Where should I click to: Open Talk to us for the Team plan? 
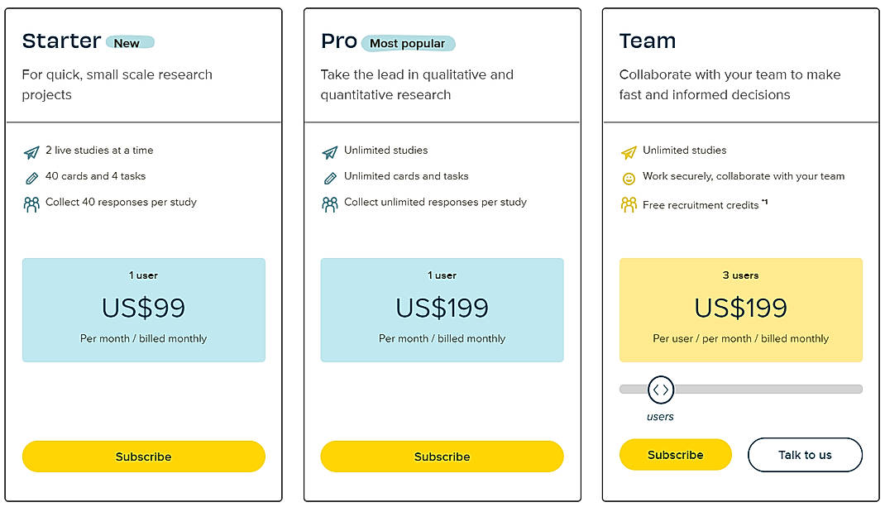pos(805,454)
